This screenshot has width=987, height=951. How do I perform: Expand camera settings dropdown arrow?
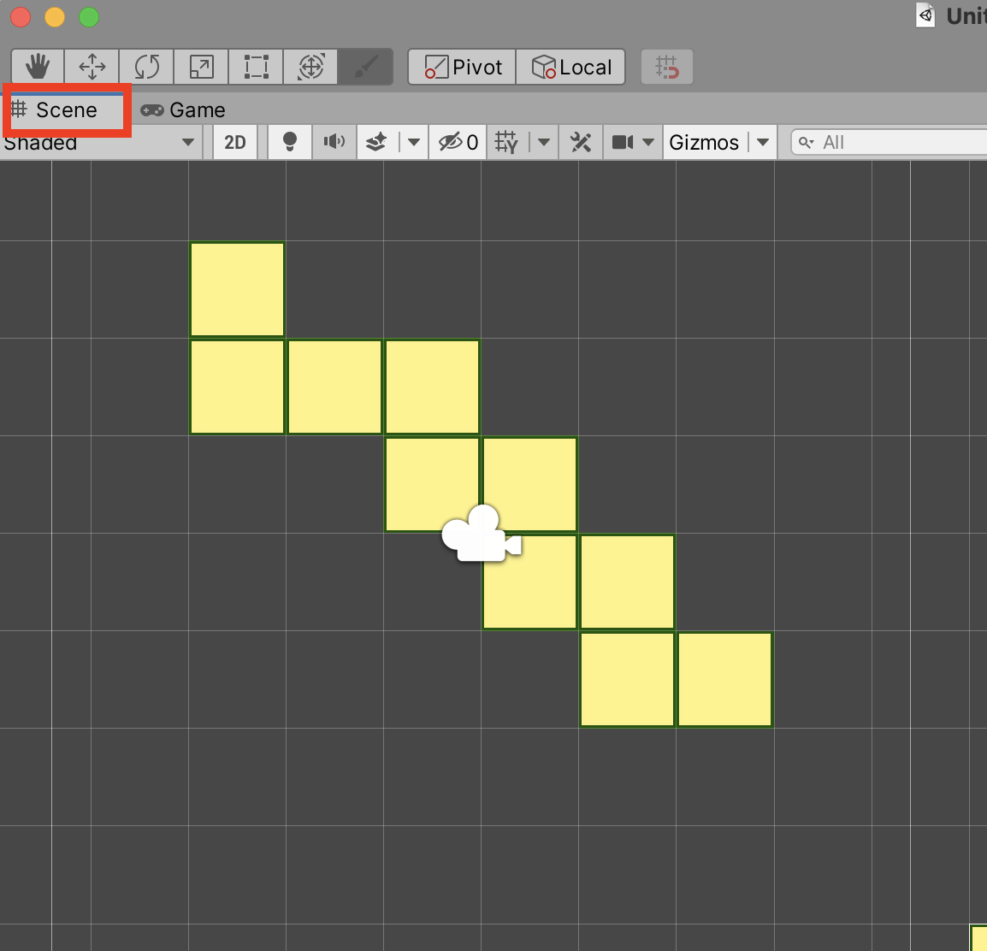[648, 143]
